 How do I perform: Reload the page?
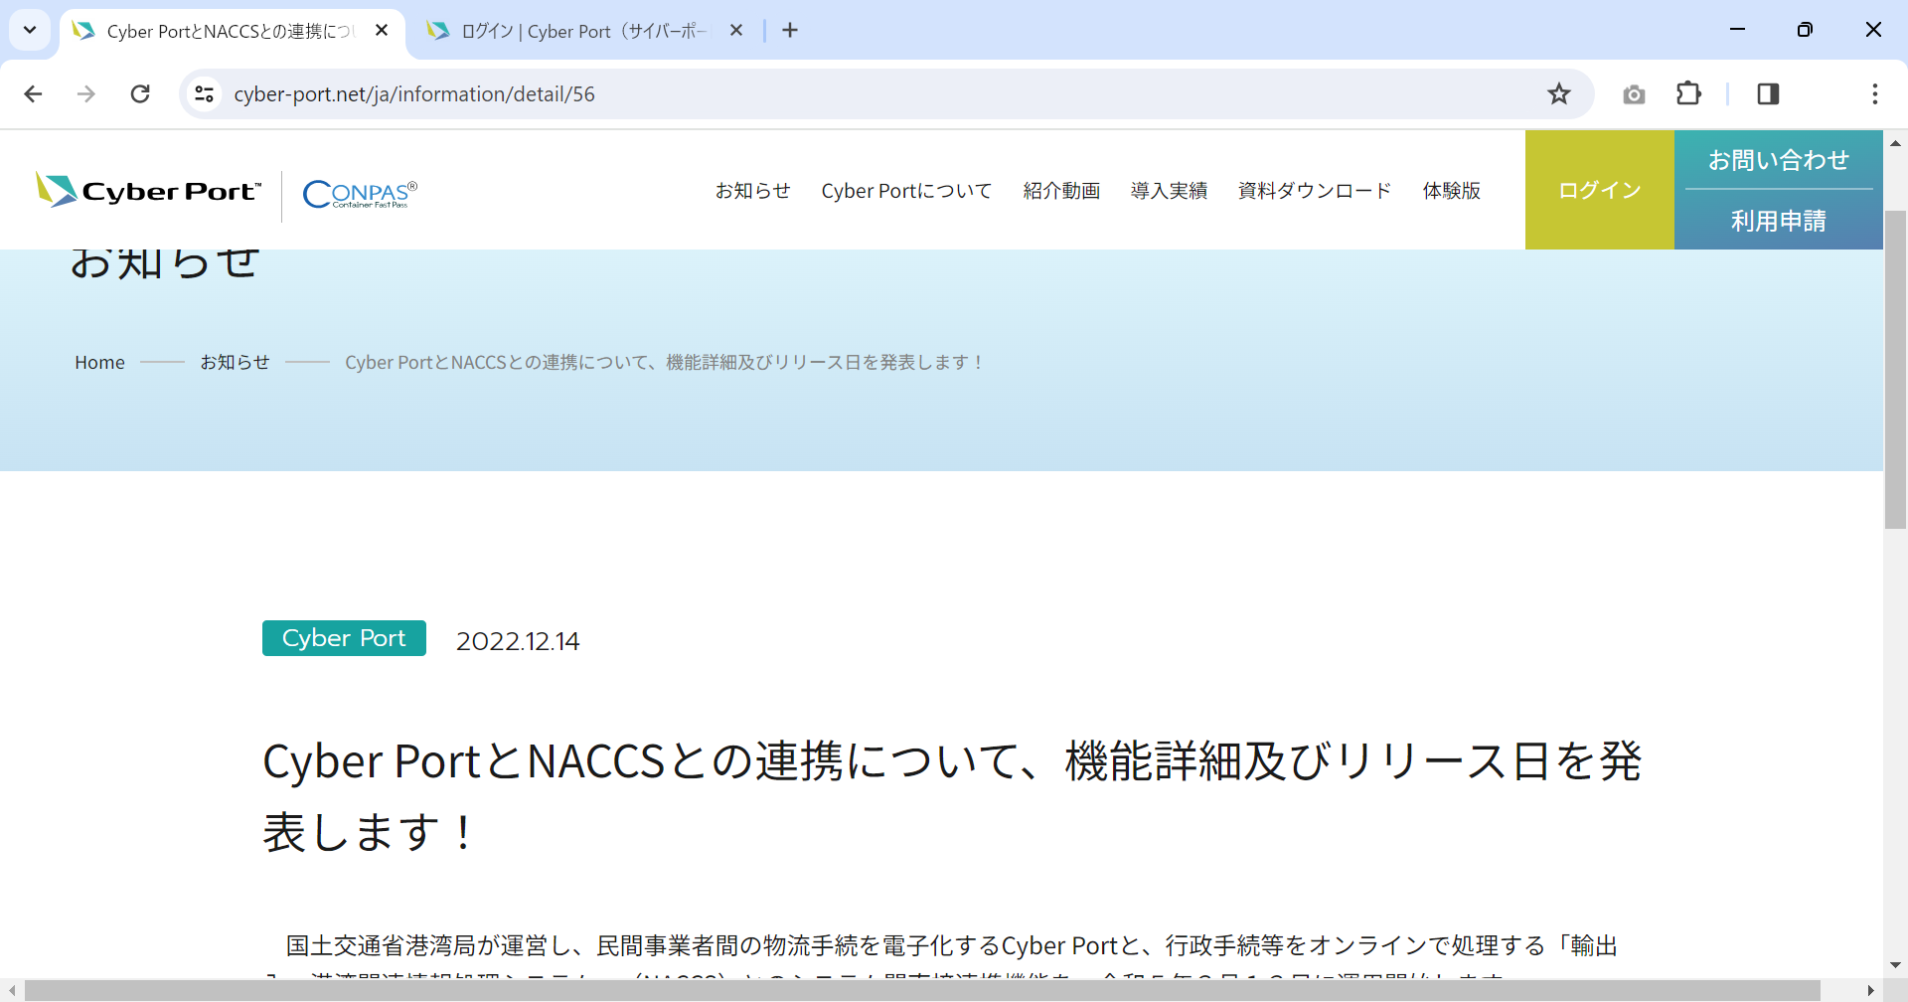tap(140, 94)
